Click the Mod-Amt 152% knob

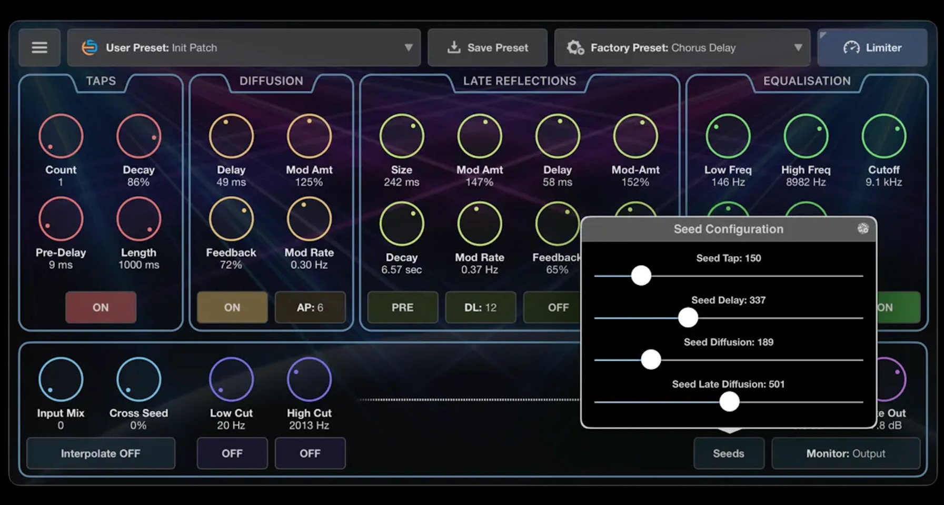[x=635, y=136]
